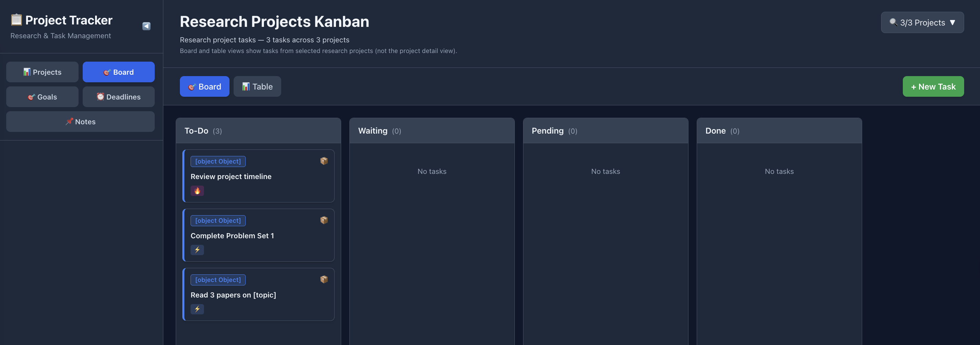Open the Review project timeline task card

(259, 176)
